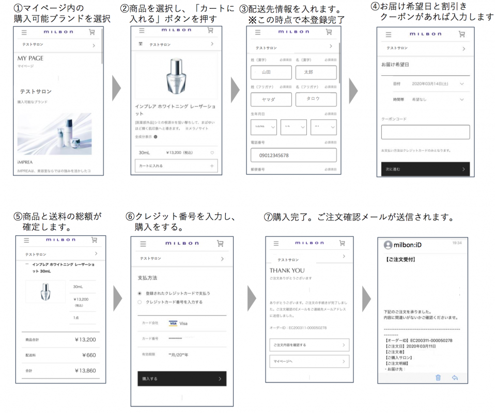This screenshot has width=495, height=413.
Task: Click info icon next to 全成分表示
Action: coord(156,137)
